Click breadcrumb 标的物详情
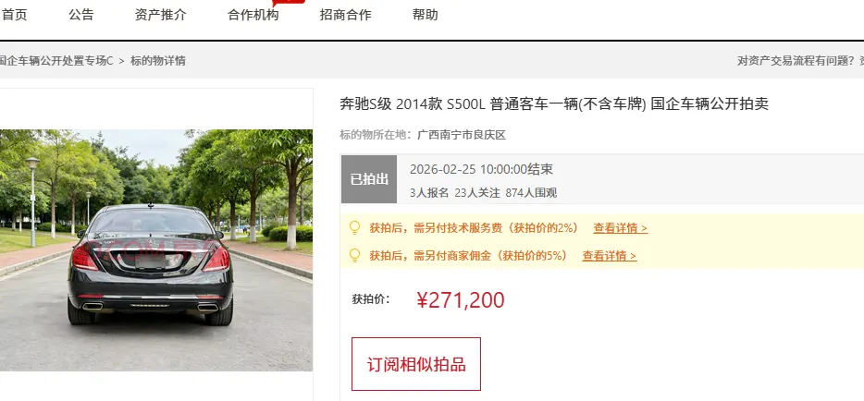Image resolution: width=864 pixels, height=401 pixels. point(158,61)
